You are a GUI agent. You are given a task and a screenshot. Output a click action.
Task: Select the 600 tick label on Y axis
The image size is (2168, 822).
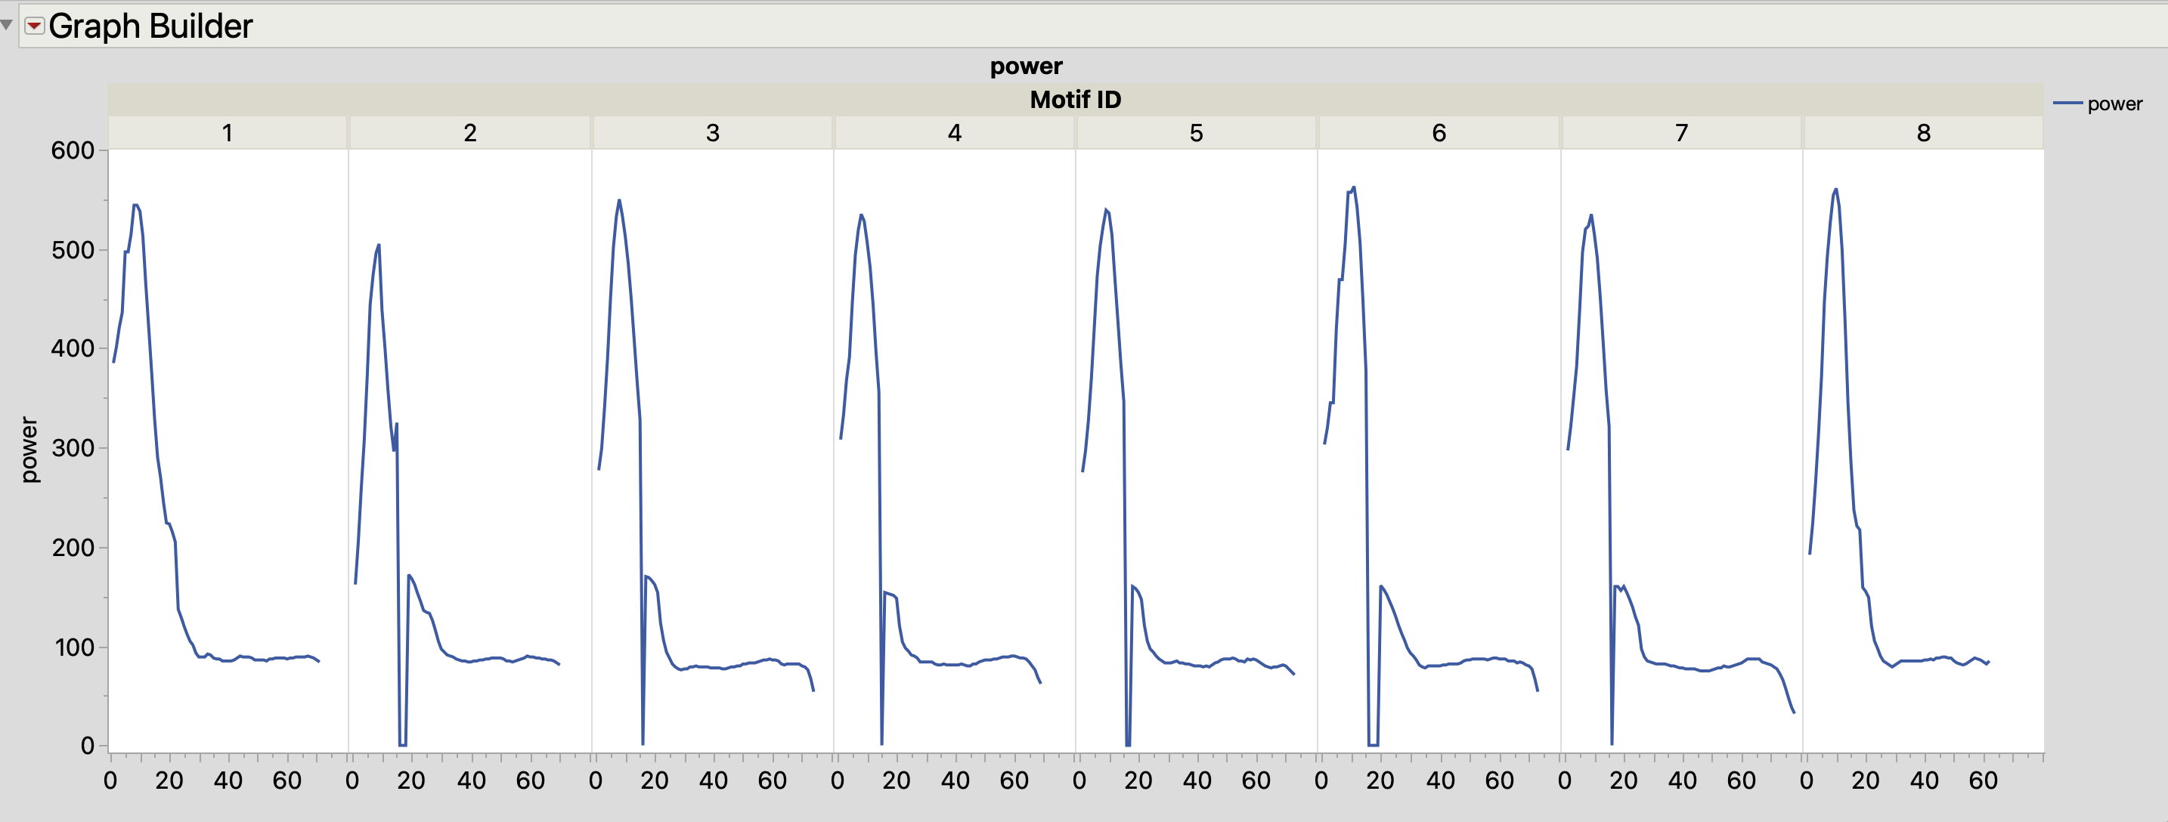pos(74,151)
